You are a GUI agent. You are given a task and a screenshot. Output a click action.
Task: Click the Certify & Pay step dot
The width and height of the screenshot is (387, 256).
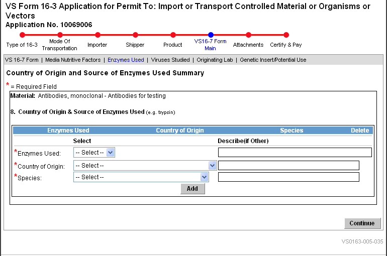tap(286, 35)
